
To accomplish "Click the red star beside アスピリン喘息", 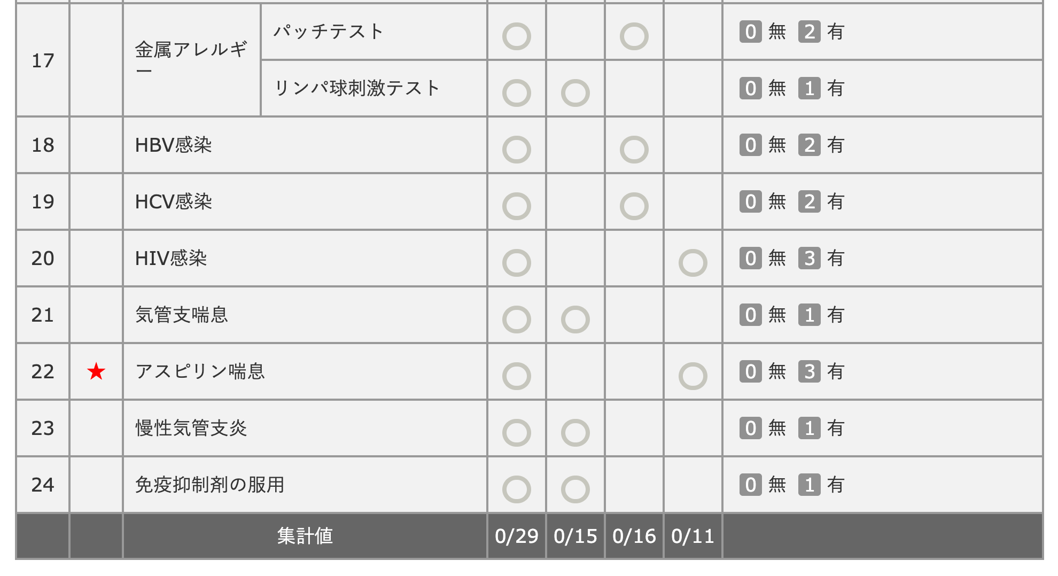I will click(96, 371).
